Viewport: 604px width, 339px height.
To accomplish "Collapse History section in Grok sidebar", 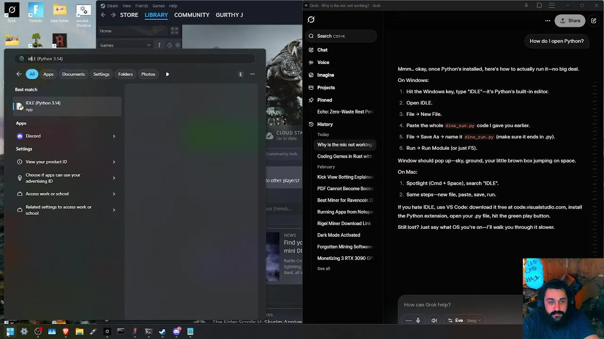I will (x=325, y=124).
